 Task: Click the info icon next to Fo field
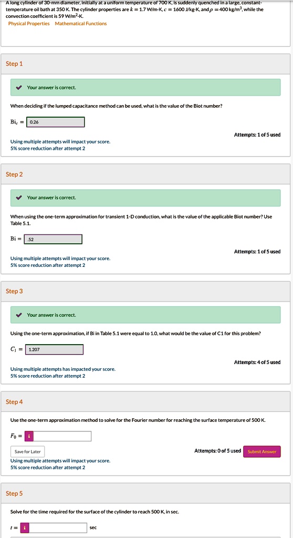[29, 437]
